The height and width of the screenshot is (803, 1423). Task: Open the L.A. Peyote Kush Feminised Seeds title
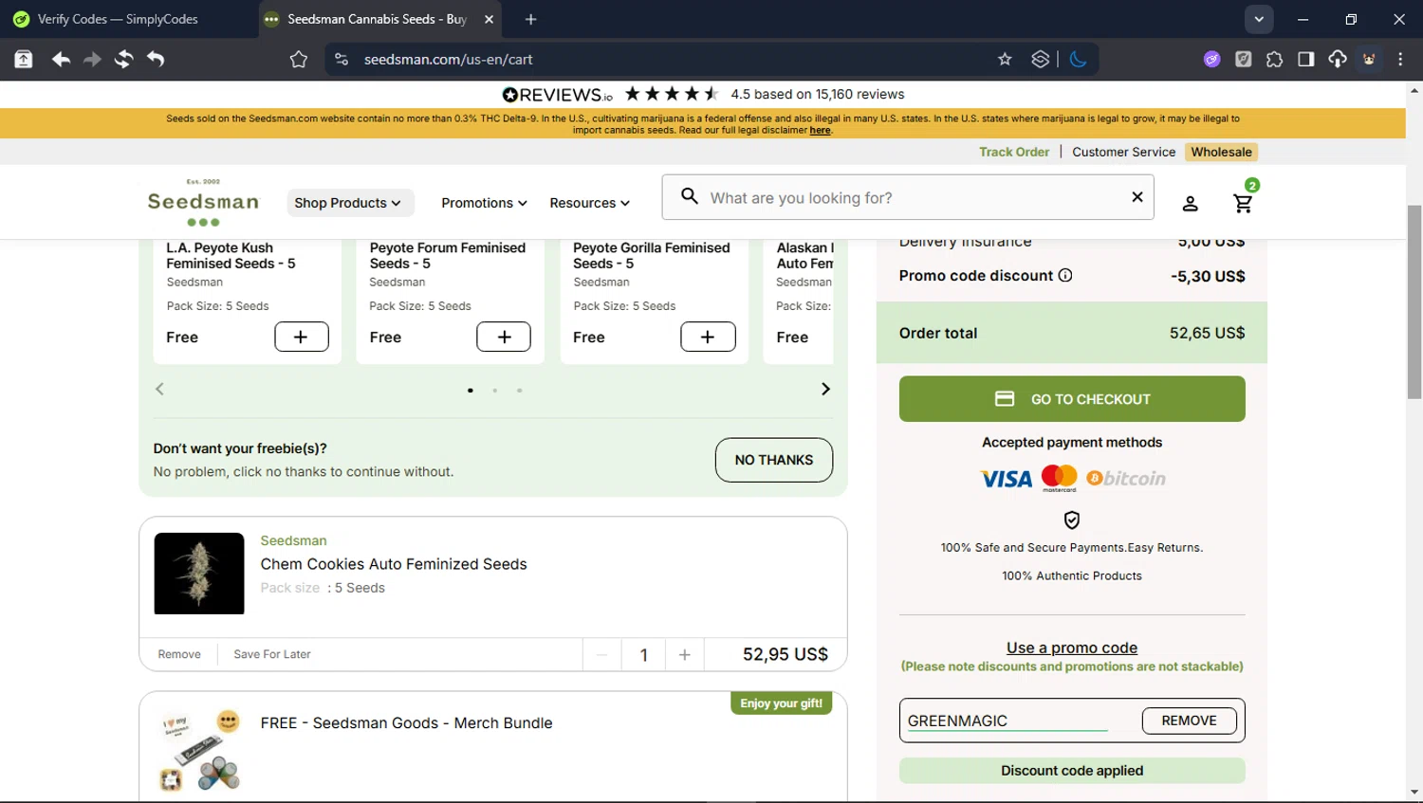click(x=231, y=255)
